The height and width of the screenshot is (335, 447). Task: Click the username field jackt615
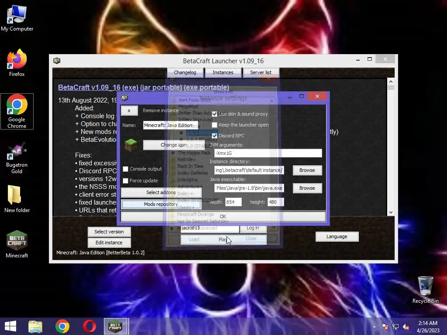click(x=210, y=228)
